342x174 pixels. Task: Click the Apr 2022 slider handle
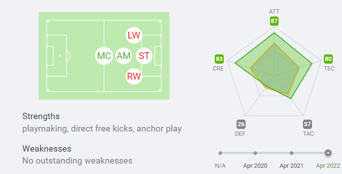coord(328,153)
